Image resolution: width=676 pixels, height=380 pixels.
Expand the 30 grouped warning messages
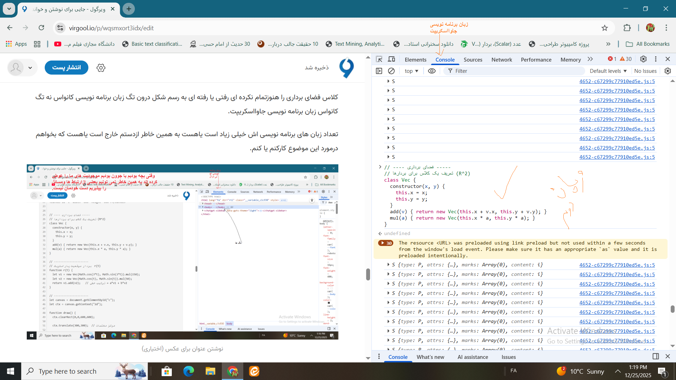[x=386, y=243]
